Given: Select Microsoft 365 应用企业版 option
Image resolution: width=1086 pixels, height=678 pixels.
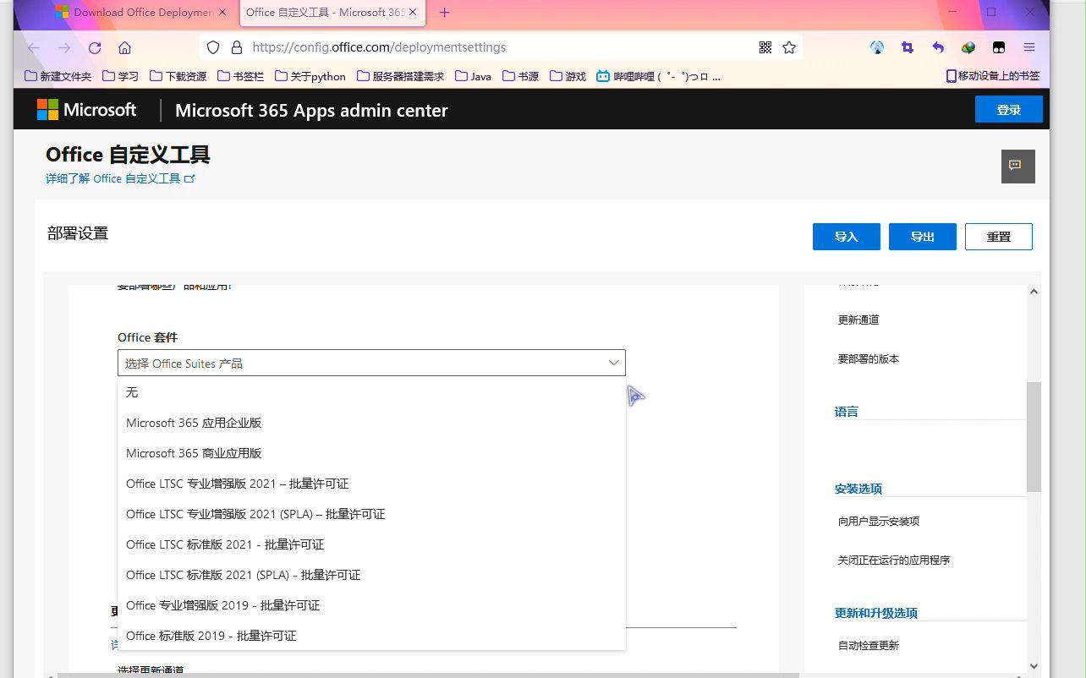Looking at the screenshot, I should click(371, 423).
